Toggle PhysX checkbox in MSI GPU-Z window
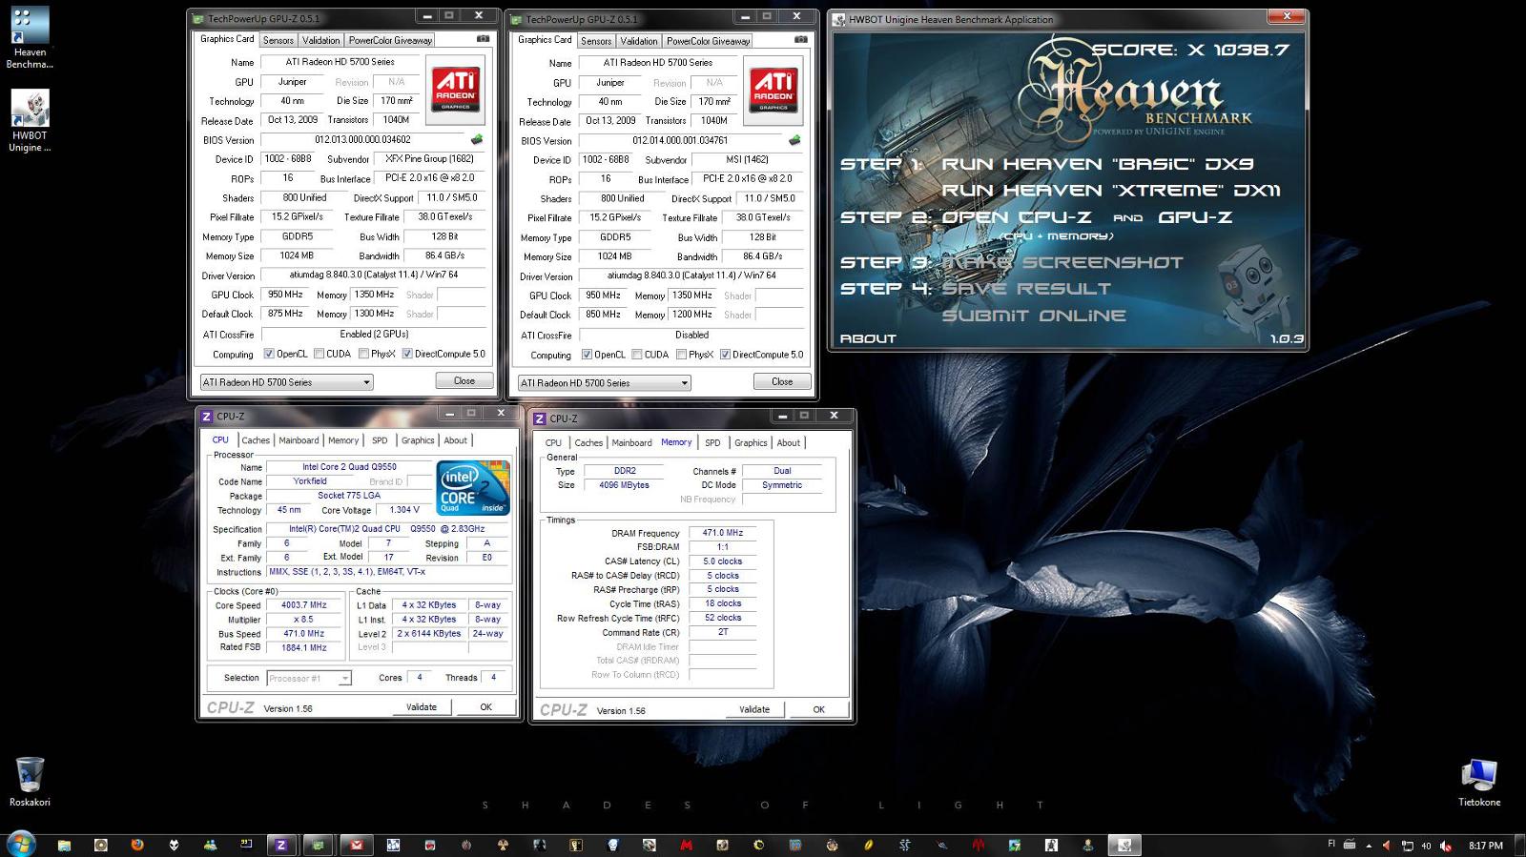This screenshot has width=1526, height=857. tap(681, 355)
